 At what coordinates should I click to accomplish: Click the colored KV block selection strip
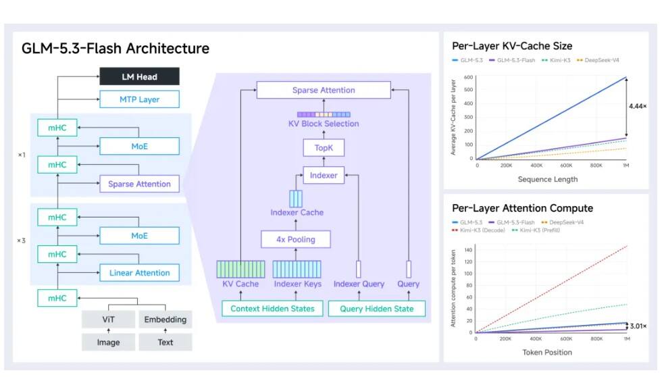click(324, 114)
